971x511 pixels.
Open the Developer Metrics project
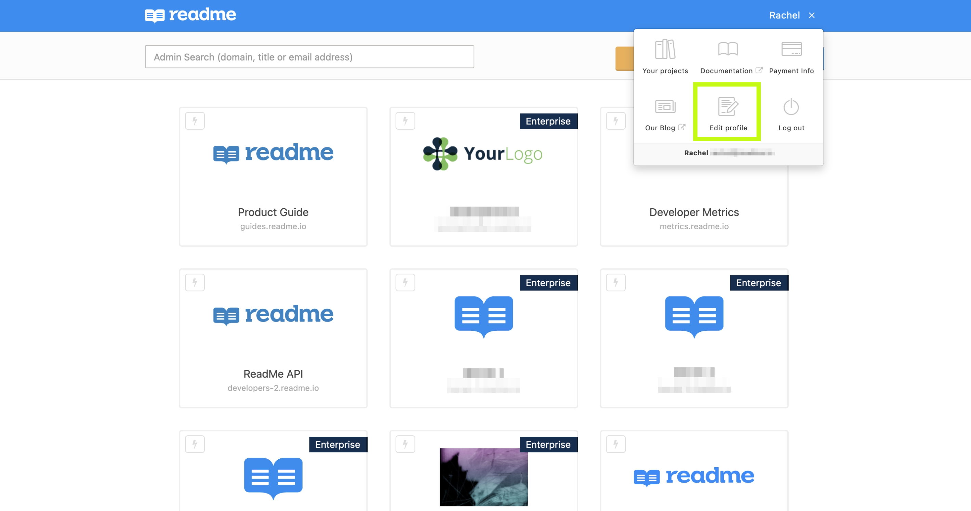click(694, 212)
